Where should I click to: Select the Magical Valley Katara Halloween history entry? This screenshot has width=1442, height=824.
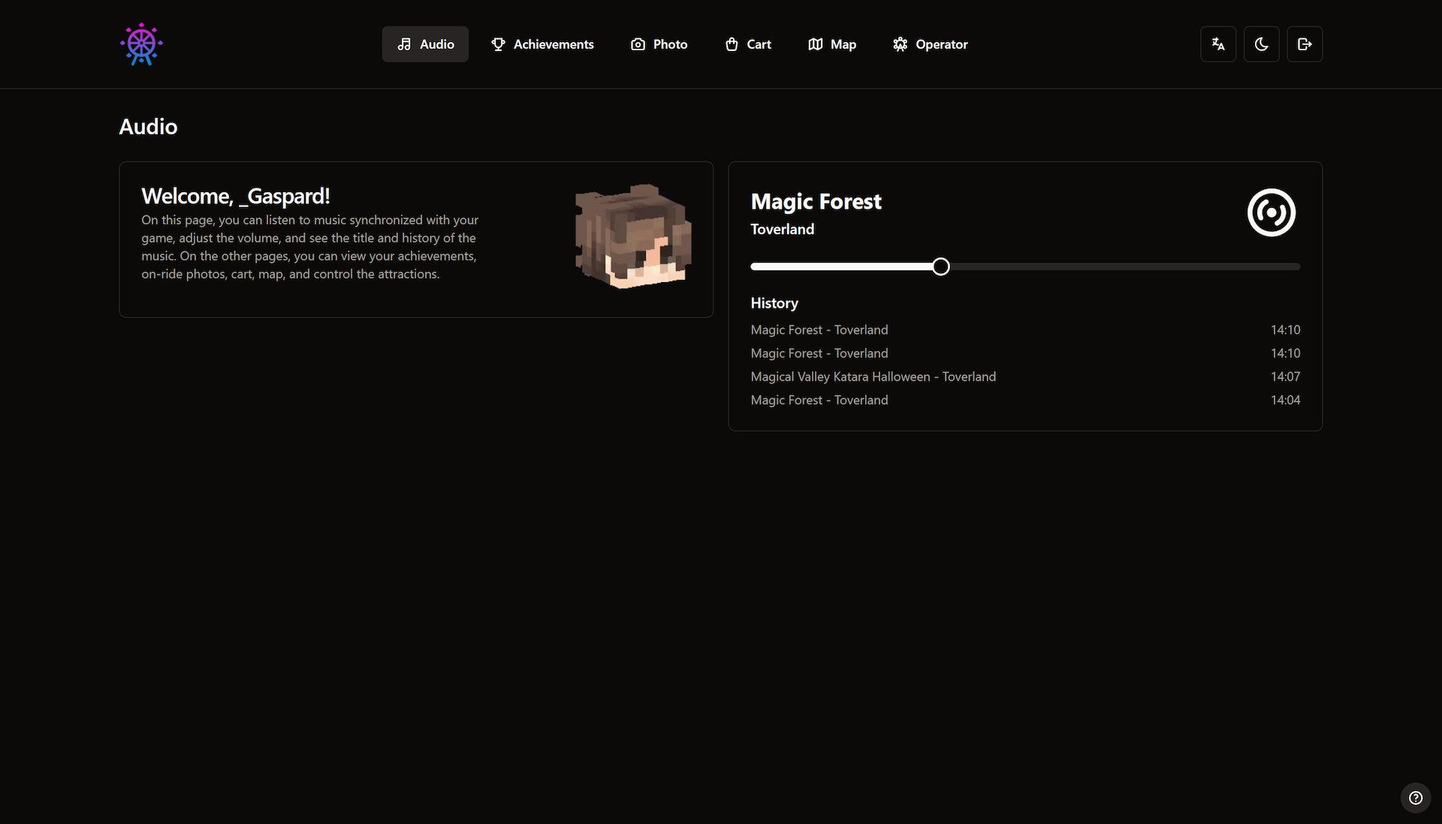pyautogui.click(x=873, y=377)
